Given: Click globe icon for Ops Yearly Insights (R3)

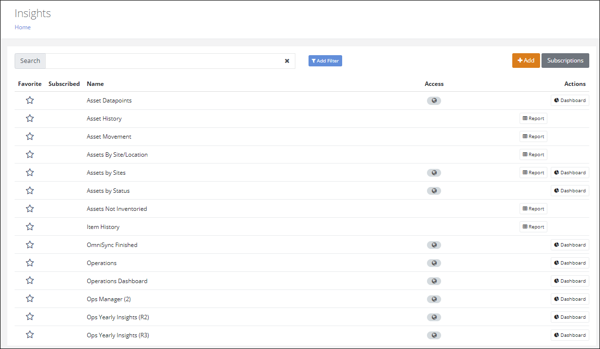Looking at the screenshot, I should tap(434, 335).
